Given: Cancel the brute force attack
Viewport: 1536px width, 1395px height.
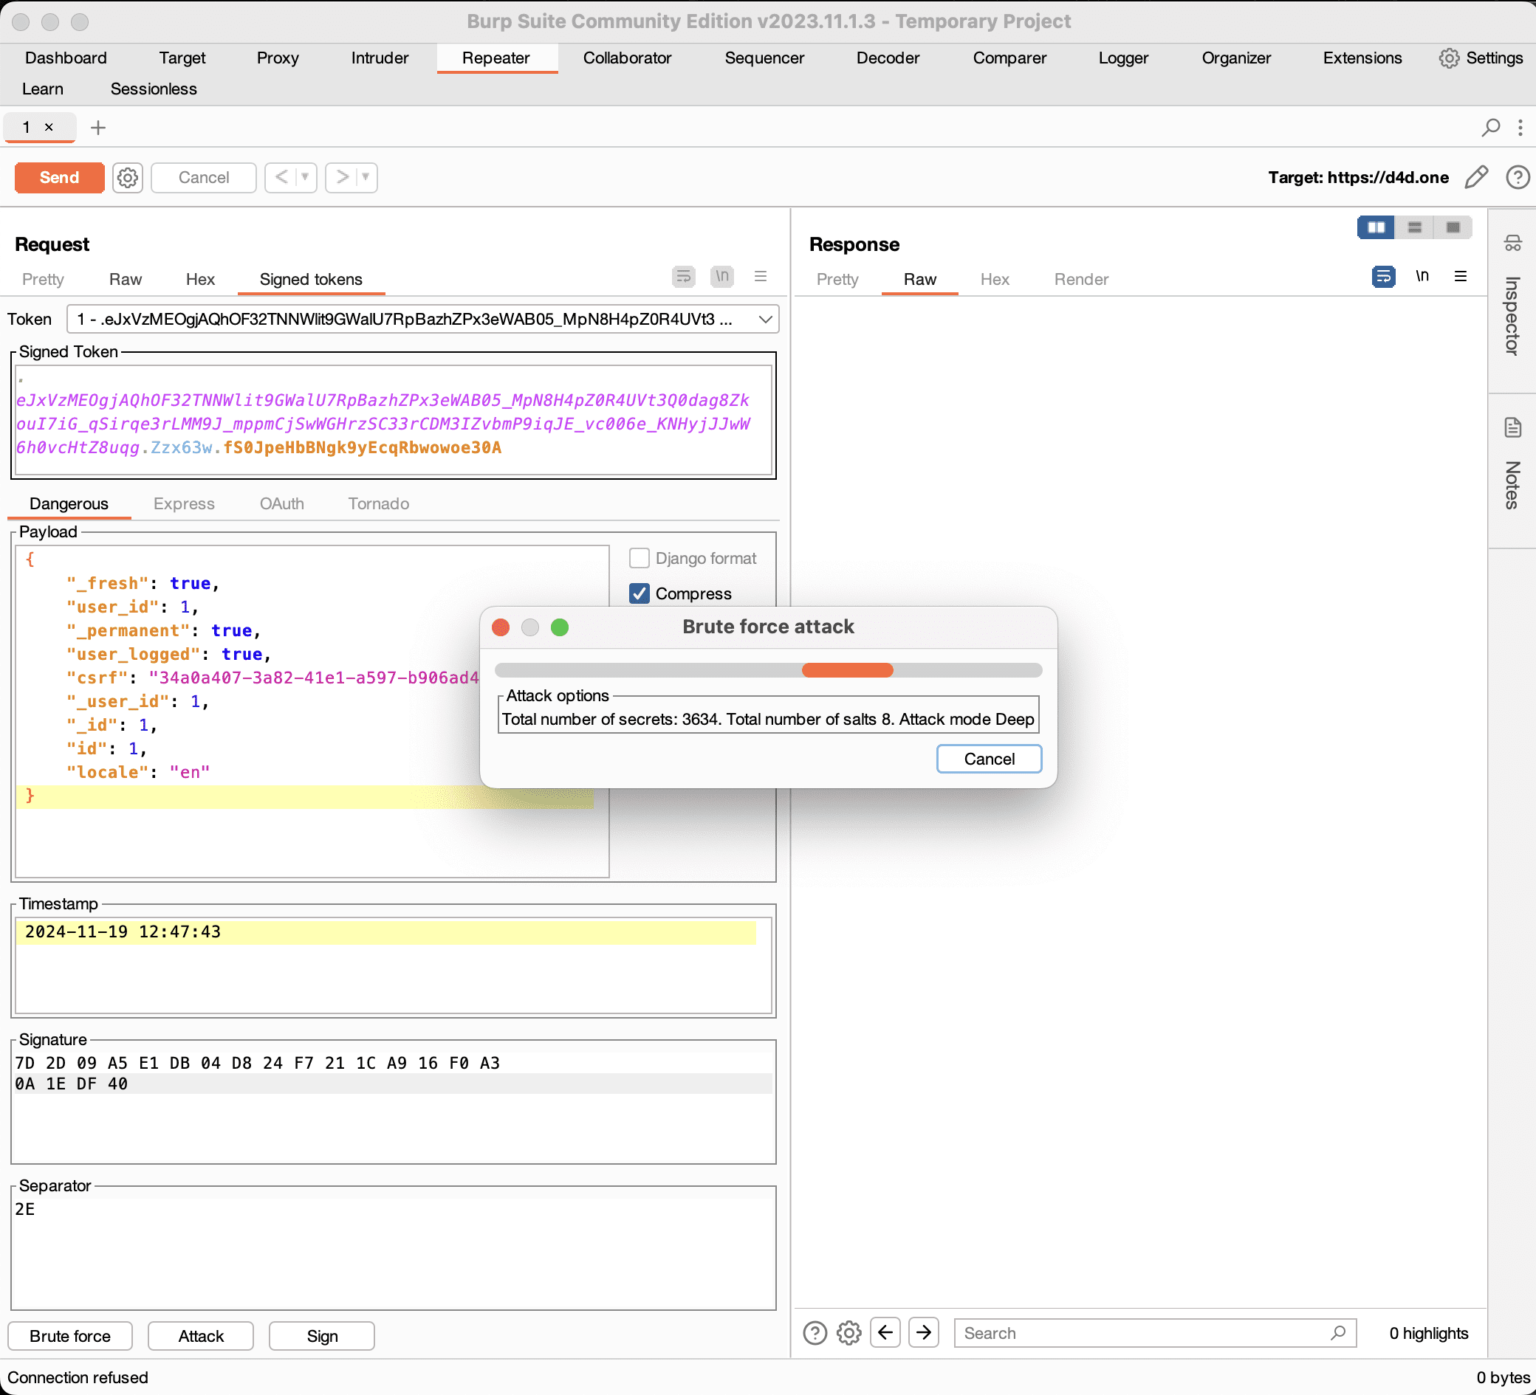Looking at the screenshot, I should [x=990, y=758].
